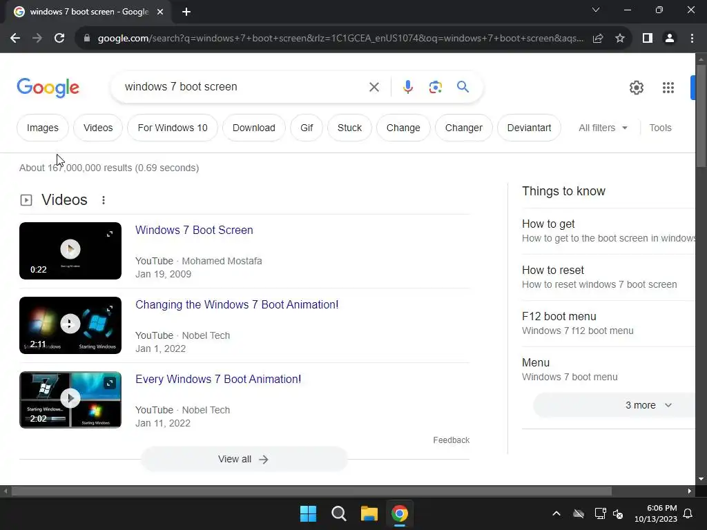Click the browser forward arrow
Image resolution: width=707 pixels, height=530 pixels.
tap(37, 39)
